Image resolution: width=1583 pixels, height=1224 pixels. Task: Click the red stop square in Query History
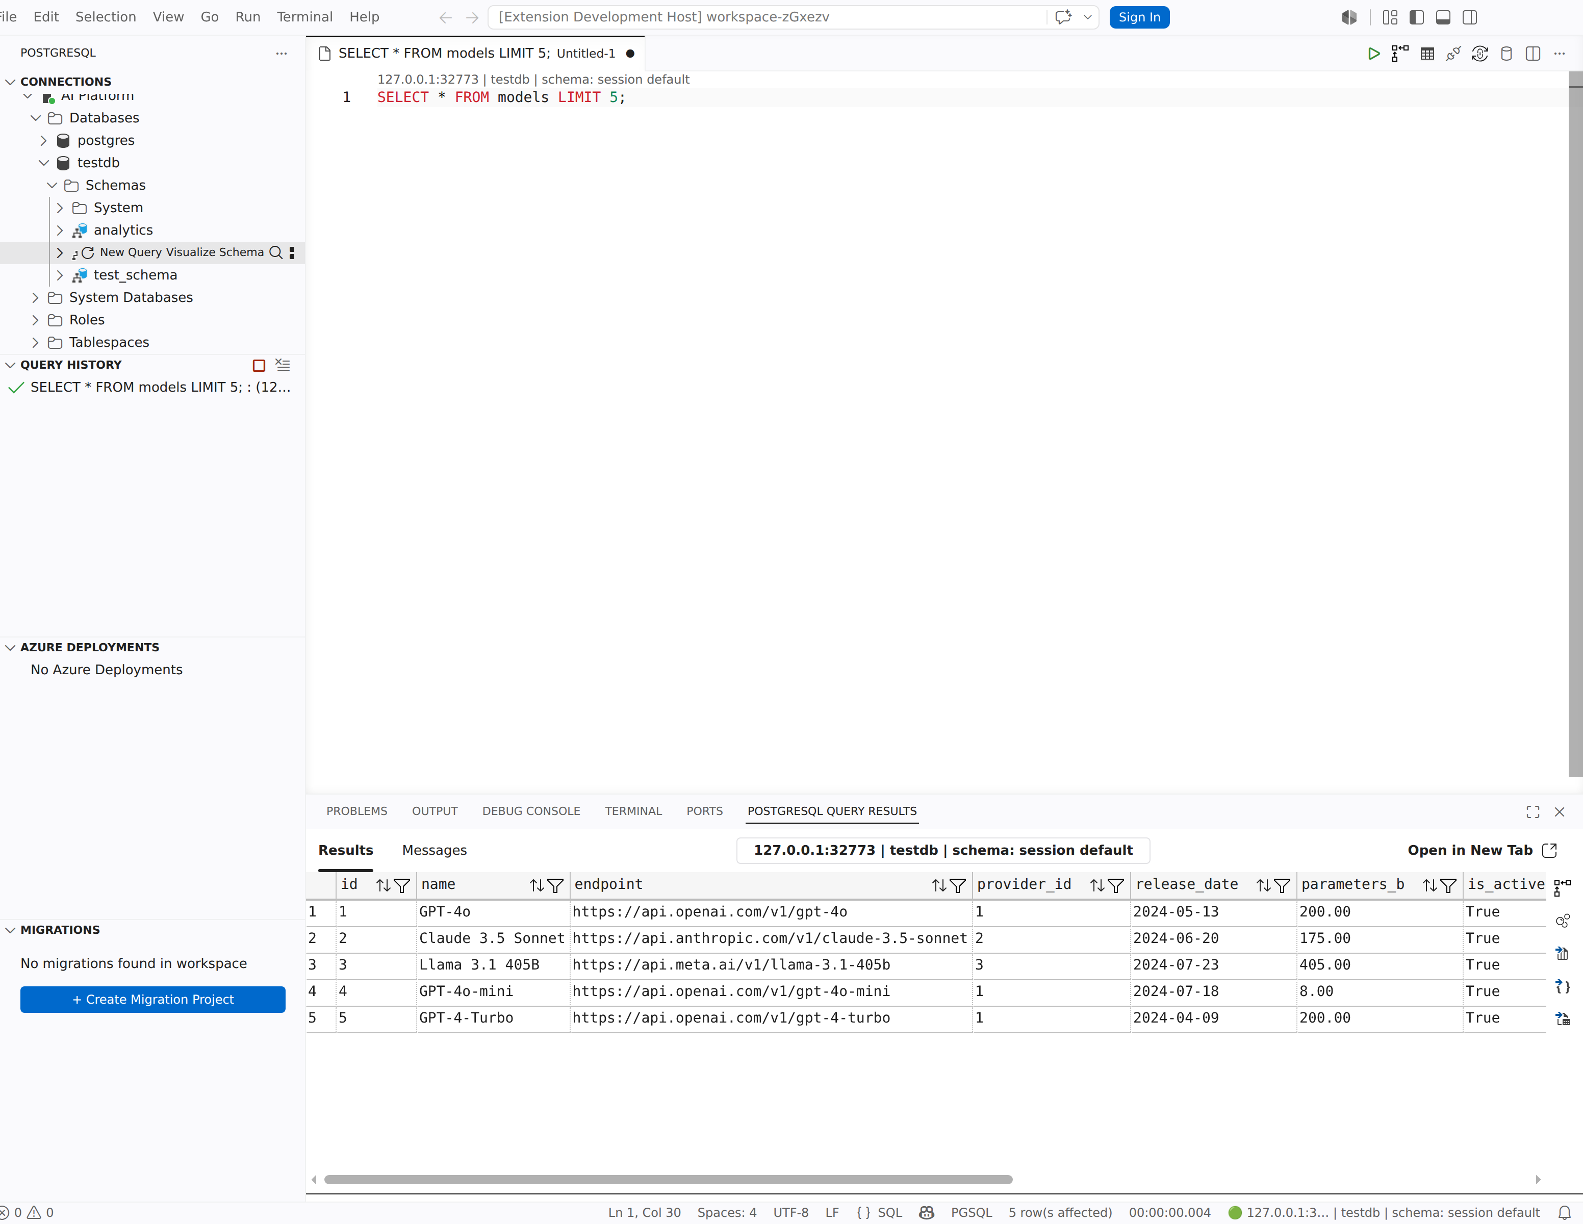tap(259, 365)
